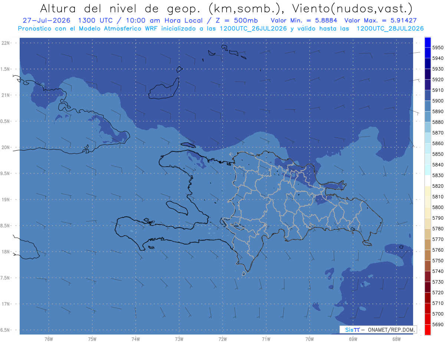Screen dimensions: 445x344
Task: Click the '75W' longitude label
Action: click(92, 339)
